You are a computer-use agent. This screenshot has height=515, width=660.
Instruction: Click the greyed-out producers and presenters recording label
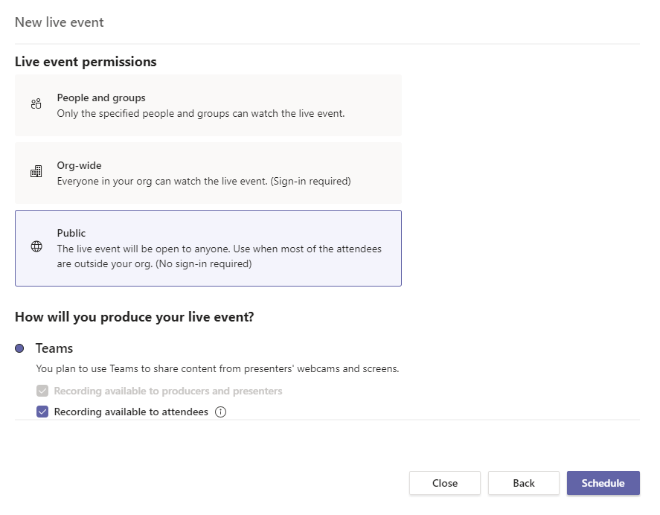tap(168, 391)
